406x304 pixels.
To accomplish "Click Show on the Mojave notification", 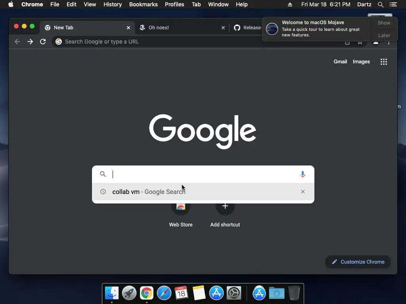I will click(384, 23).
